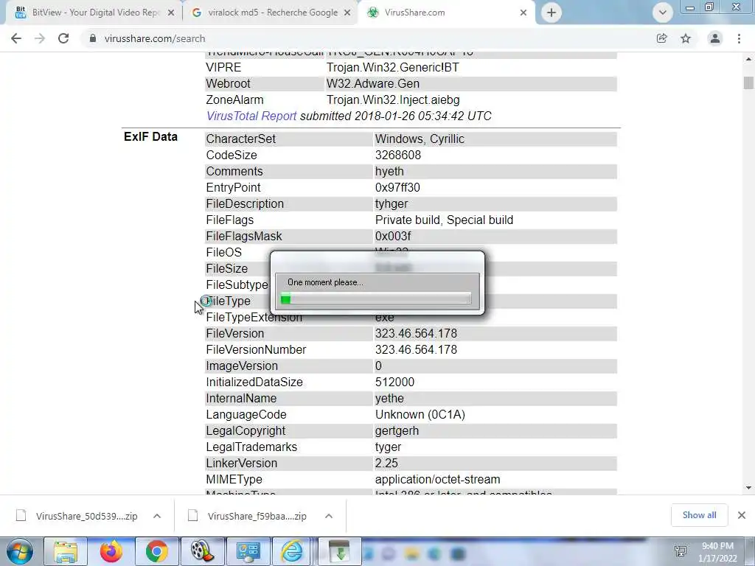The image size is (755, 566).
Task: Select the VirusShare.com tab
Action: point(445,13)
